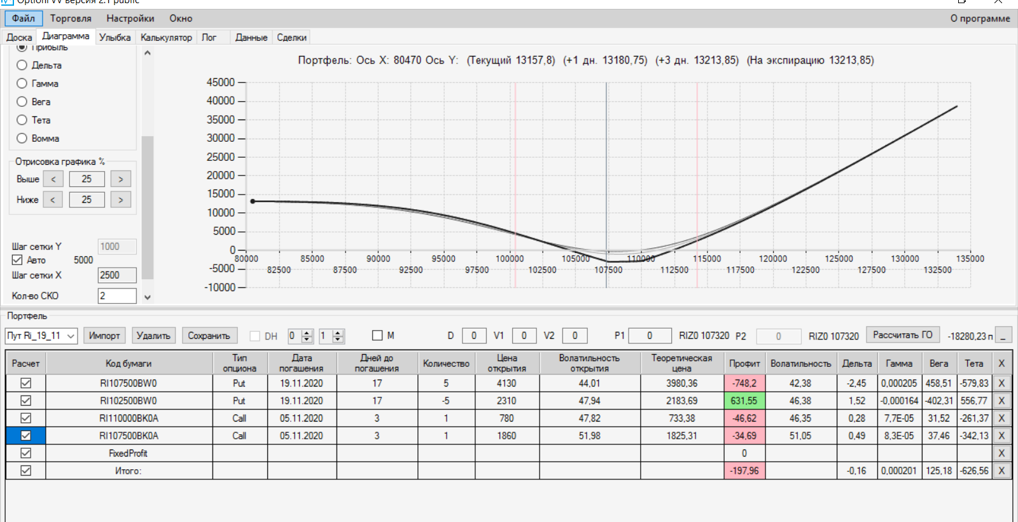Click the Удалить button
Image resolution: width=1018 pixels, height=522 pixels.
click(x=153, y=336)
